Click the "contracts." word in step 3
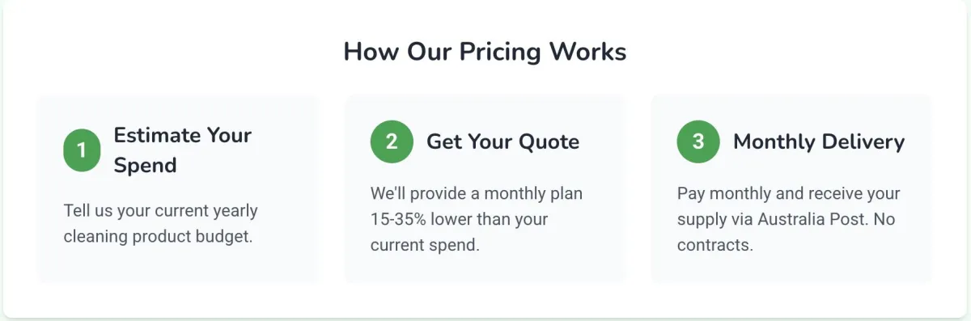This screenshot has width=971, height=321. tap(715, 245)
